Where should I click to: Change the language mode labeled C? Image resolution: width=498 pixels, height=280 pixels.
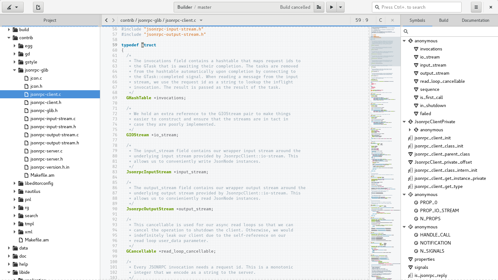[x=380, y=20]
